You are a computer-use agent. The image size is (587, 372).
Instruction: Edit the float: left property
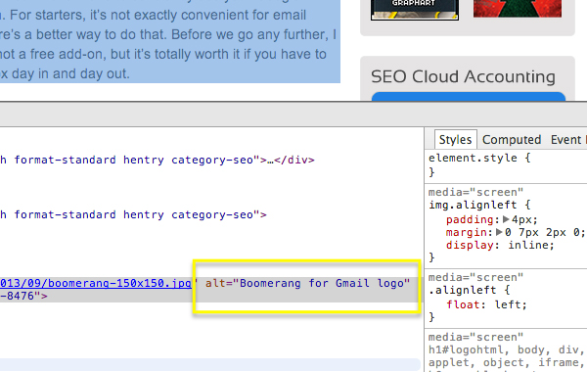pyautogui.click(x=486, y=304)
